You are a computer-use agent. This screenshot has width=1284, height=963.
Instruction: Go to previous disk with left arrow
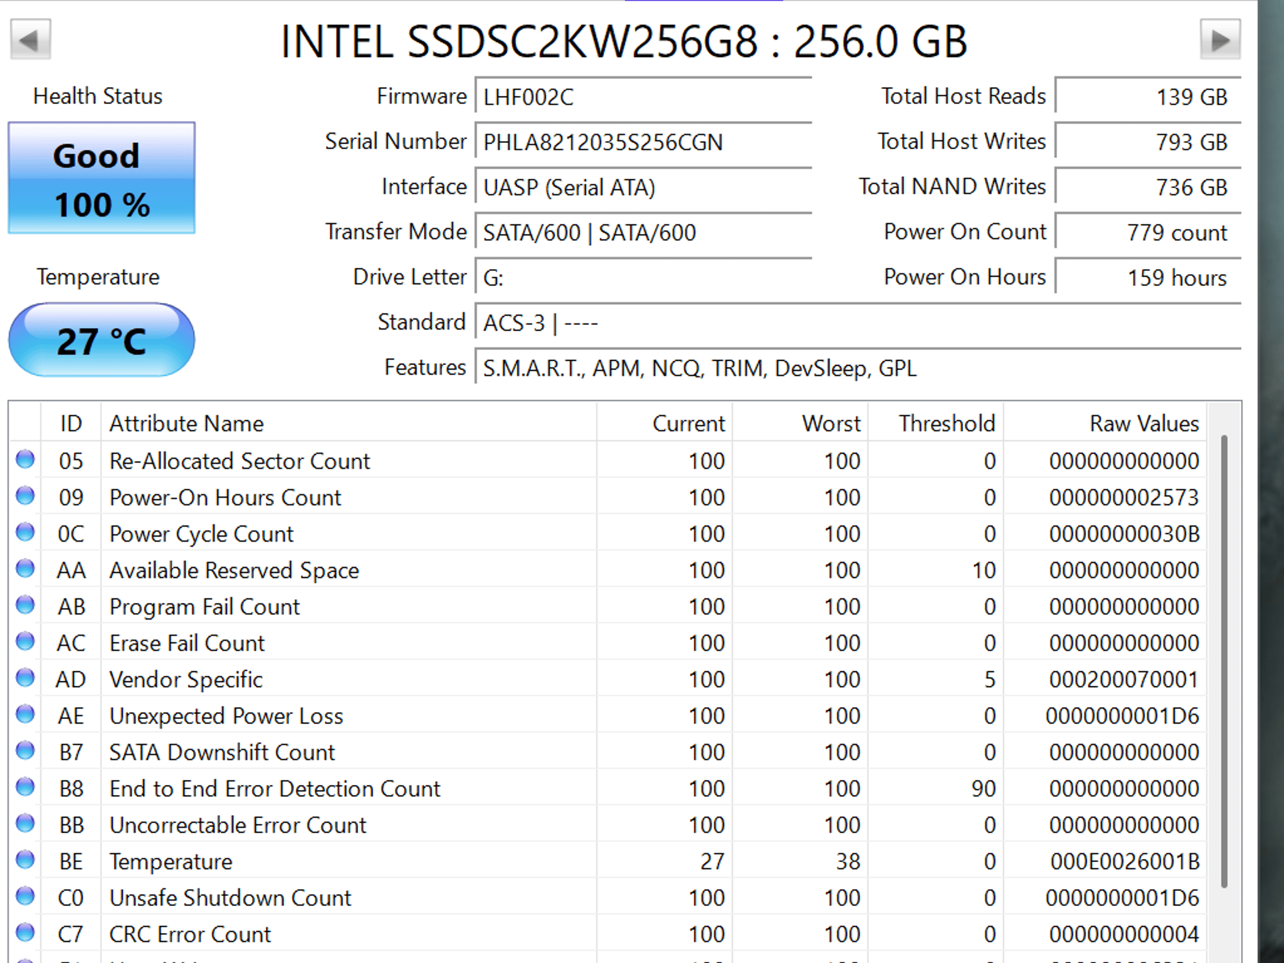pyautogui.click(x=30, y=40)
